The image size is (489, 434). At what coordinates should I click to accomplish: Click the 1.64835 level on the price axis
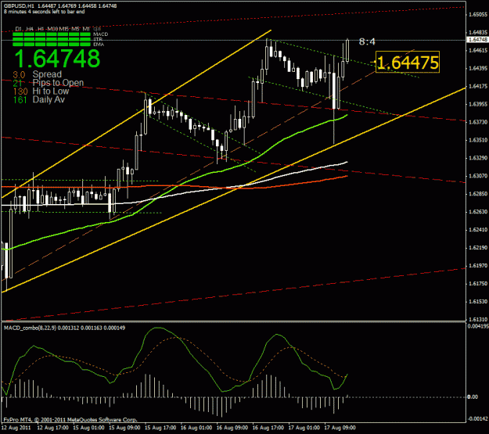click(x=478, y=32)
